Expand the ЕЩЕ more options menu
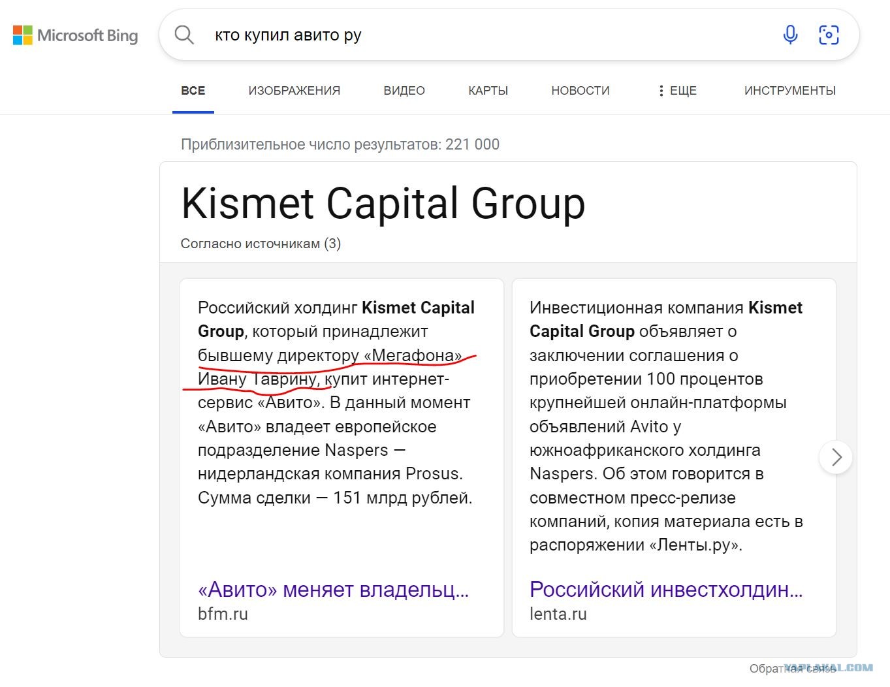Screen dimensions: 890x687 click(677, 91)
